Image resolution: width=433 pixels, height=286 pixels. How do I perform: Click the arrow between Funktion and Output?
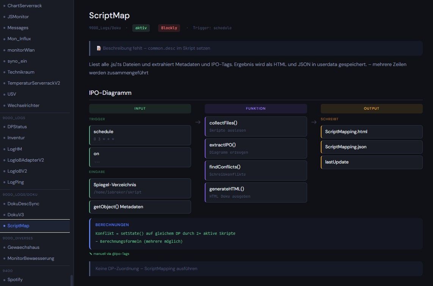coord(314,122)
